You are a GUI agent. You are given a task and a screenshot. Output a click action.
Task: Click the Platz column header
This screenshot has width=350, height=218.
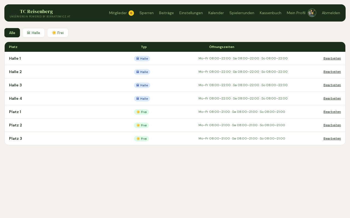pyautogui.click(x=13, y=47)
